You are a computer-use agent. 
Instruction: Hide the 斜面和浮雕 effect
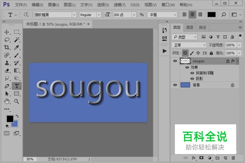point(192,73)
